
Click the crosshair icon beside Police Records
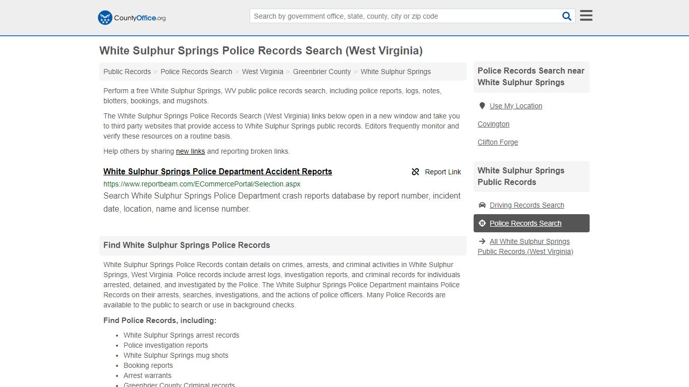[x=482, y=223]
